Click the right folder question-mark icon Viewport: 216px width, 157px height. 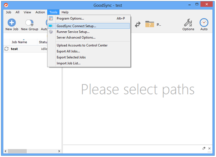coord(150,24)
